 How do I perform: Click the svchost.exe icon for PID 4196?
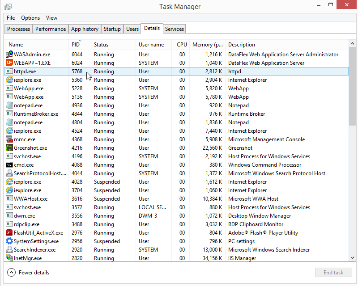click(x=9, y=156)
